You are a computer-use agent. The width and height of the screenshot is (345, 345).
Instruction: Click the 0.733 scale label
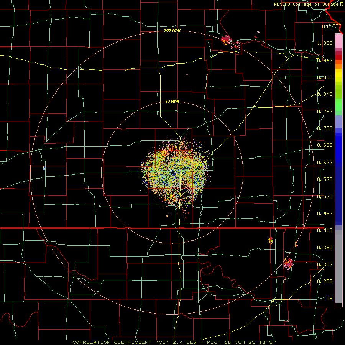pos(325,128)
